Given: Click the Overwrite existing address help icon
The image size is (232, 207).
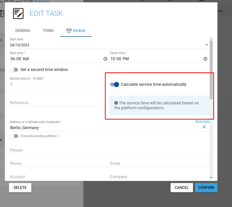Looking at the screenshot, I should click(x=58, y=136).
